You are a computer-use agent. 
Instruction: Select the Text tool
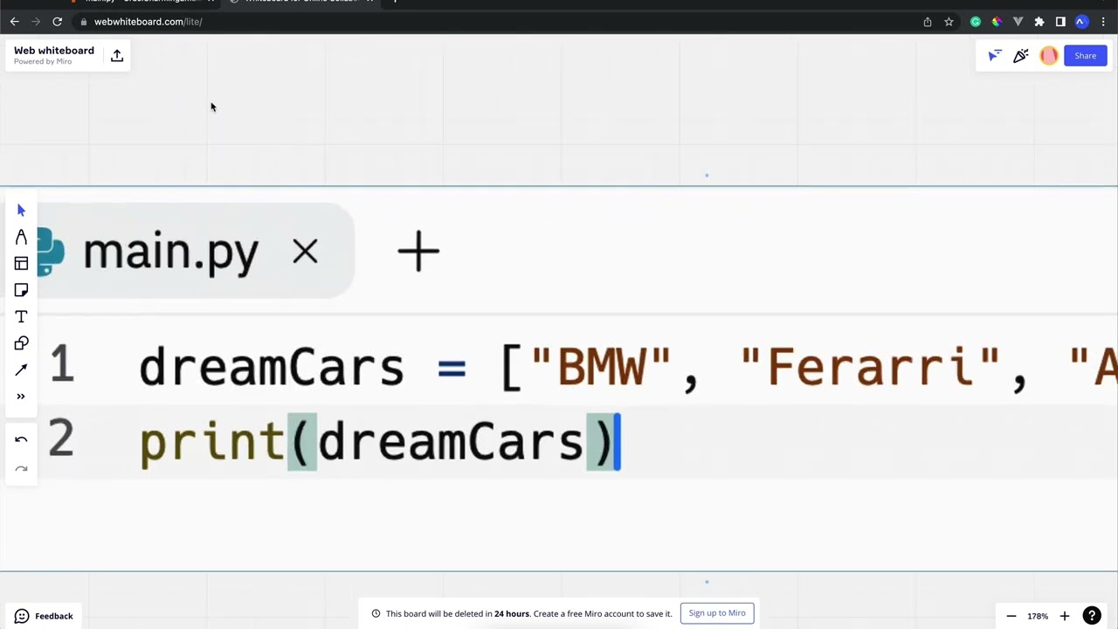pos(21,317)
